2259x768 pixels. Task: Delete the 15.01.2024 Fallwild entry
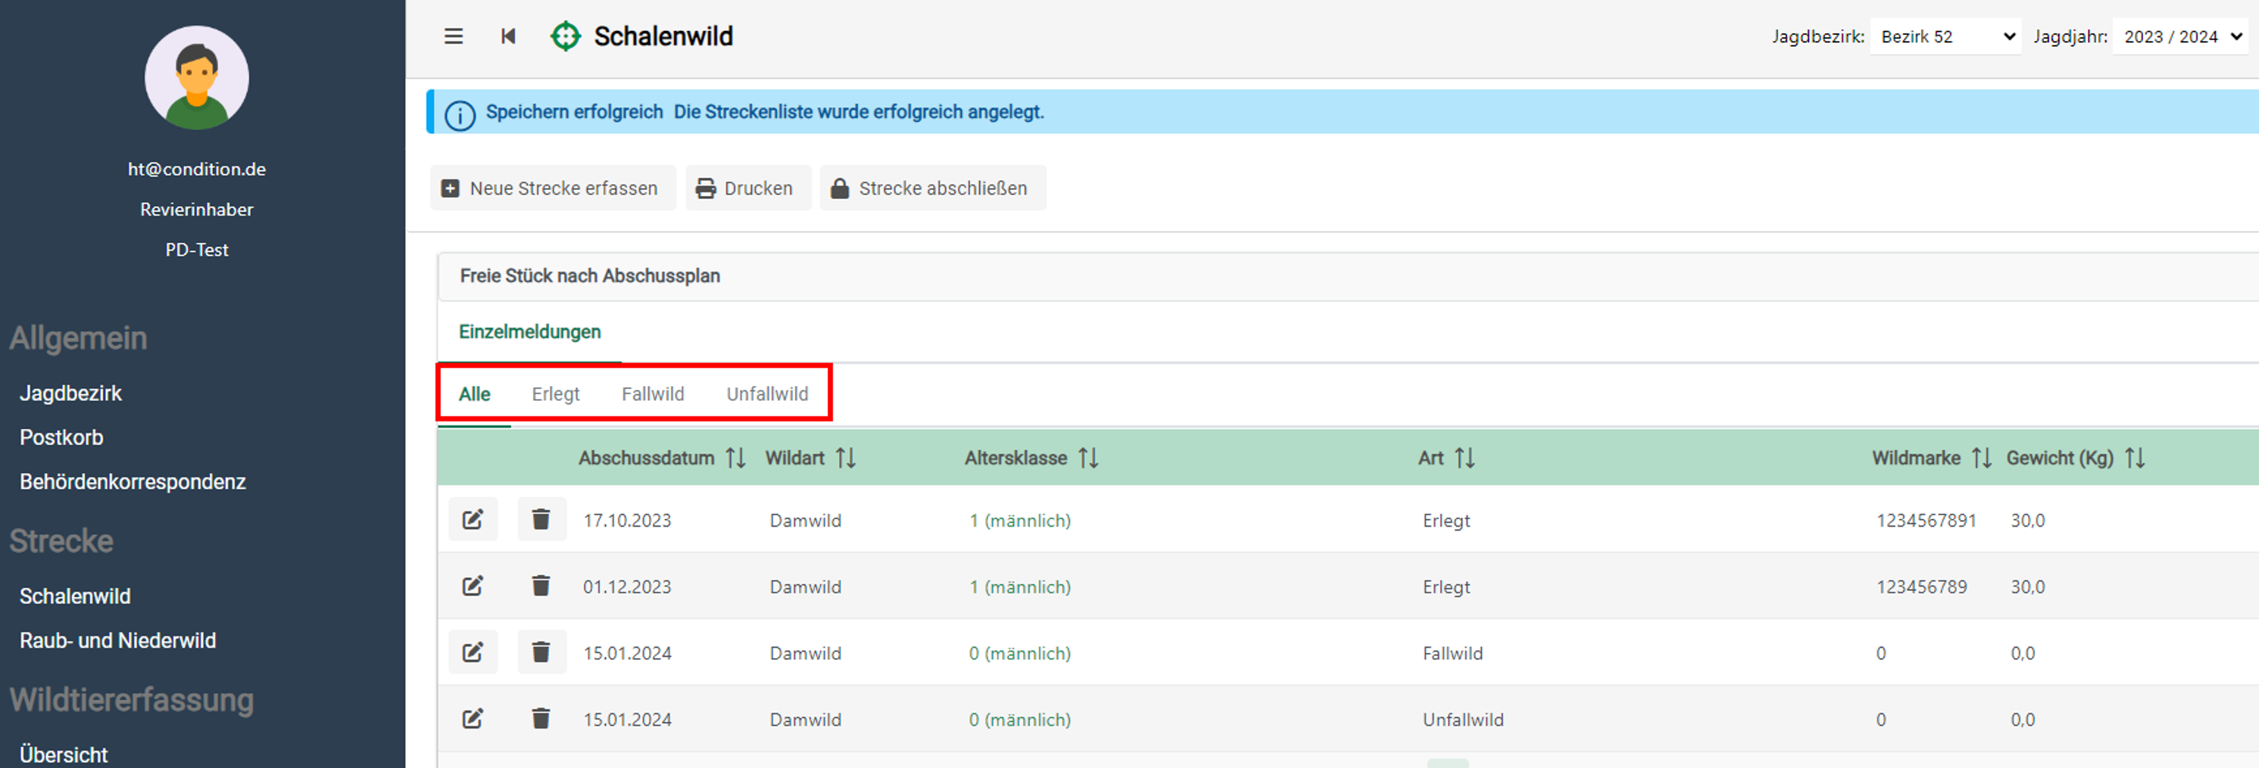pos(541,652)
